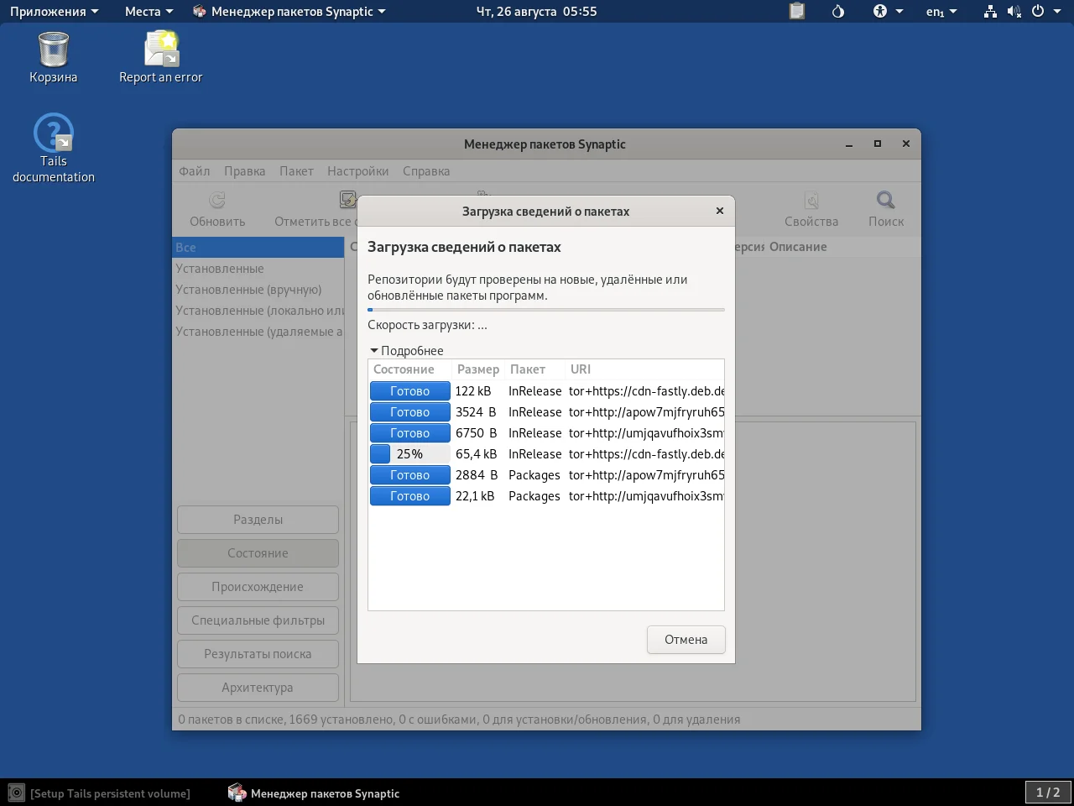Click the Свойства toolbar icon in Synaptic
This screenshot has width=1074, height=806.
[x=811, y=200]
